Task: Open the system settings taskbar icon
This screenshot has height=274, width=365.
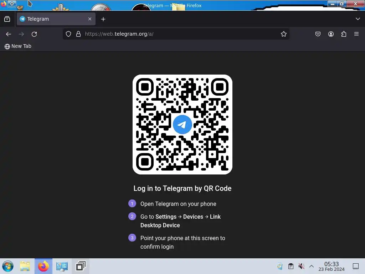Action: (x=62, y=266)
